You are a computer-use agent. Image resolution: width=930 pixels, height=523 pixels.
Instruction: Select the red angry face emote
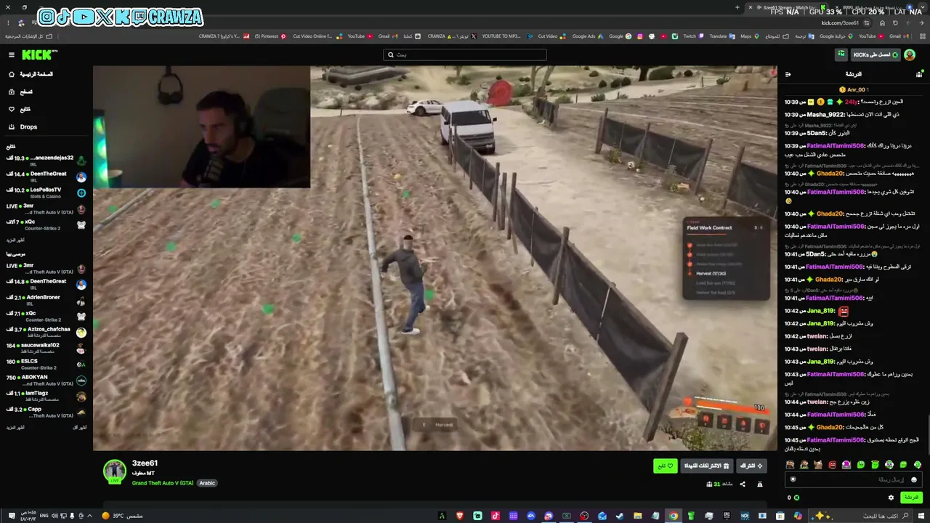(x=833, y=465)
